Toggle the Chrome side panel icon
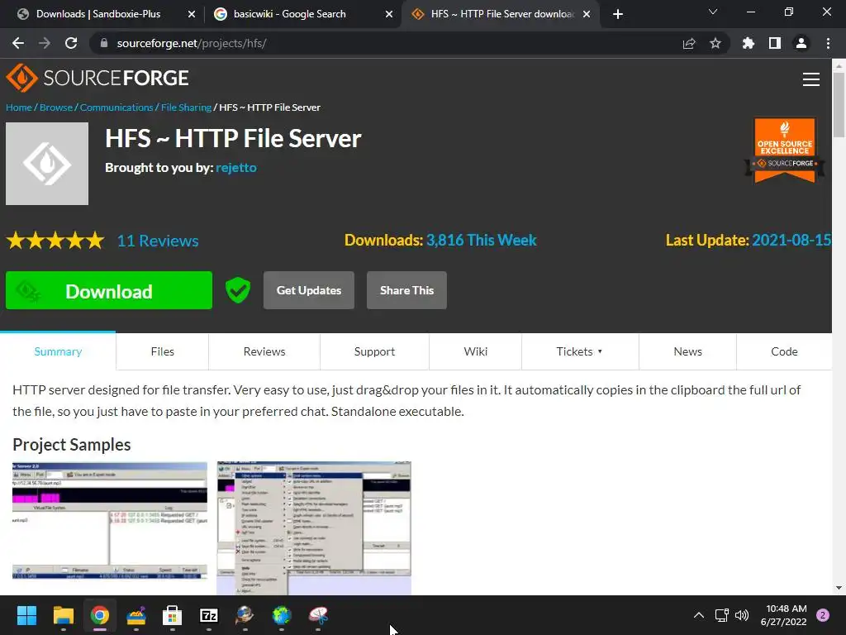 click(x=775, y=43)
